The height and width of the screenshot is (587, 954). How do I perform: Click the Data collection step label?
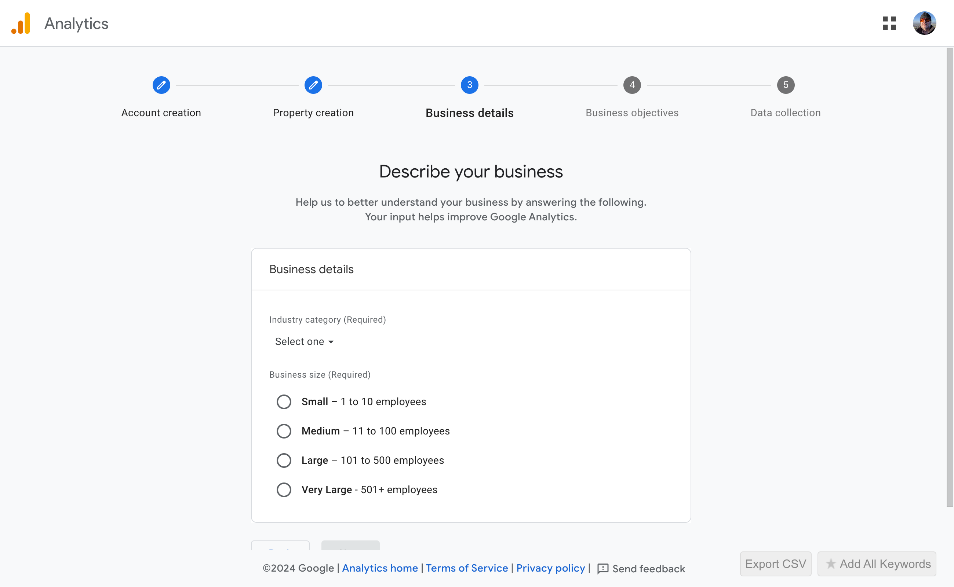point(785,113)
